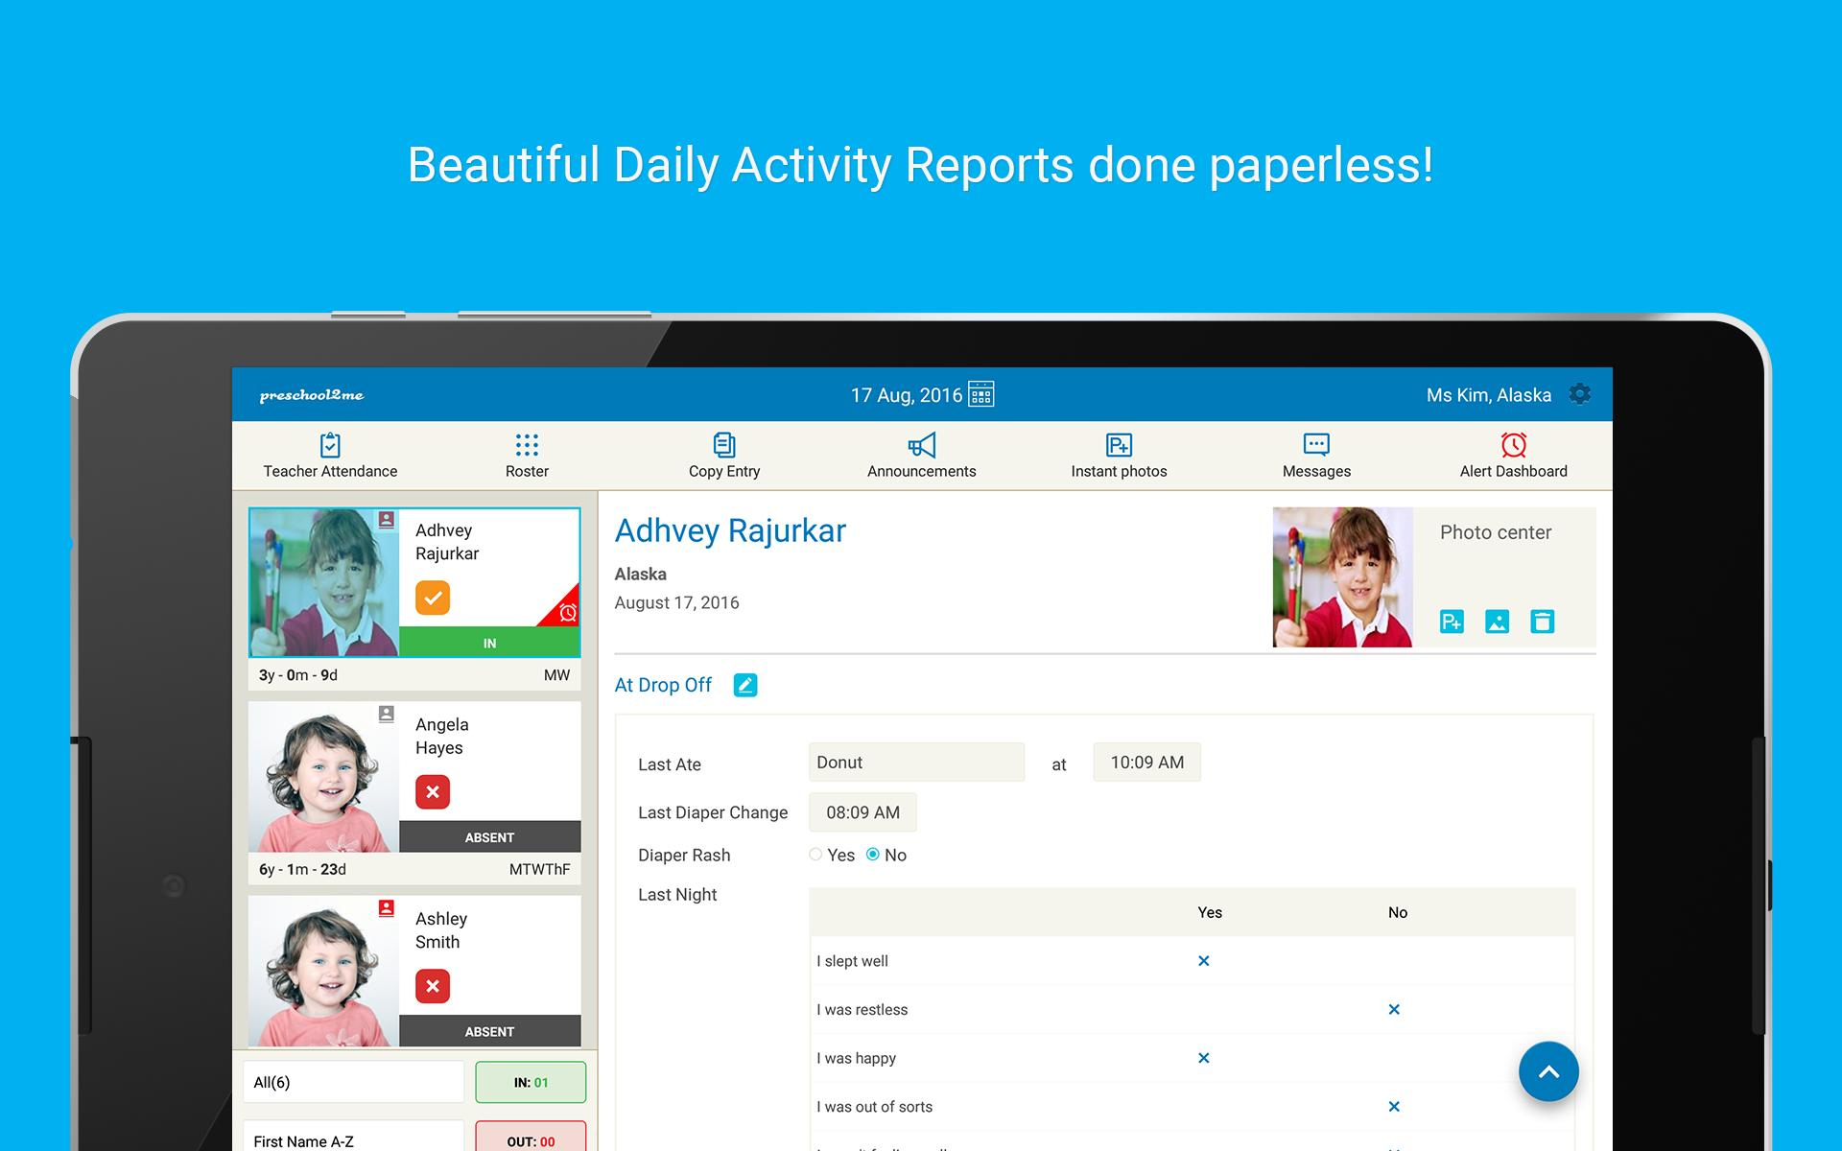Click Angela Hayes' red absent X
The width and height of the screenshot is (1842, 1151).
click(x=433, y=792)
